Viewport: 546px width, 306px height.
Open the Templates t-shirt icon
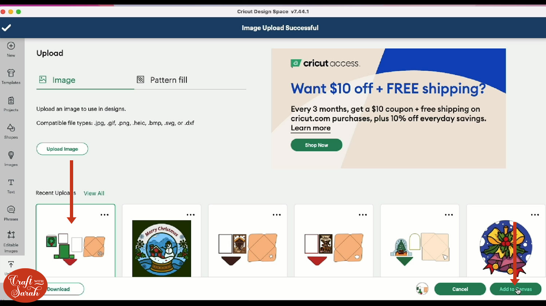[x=11, y=73]
